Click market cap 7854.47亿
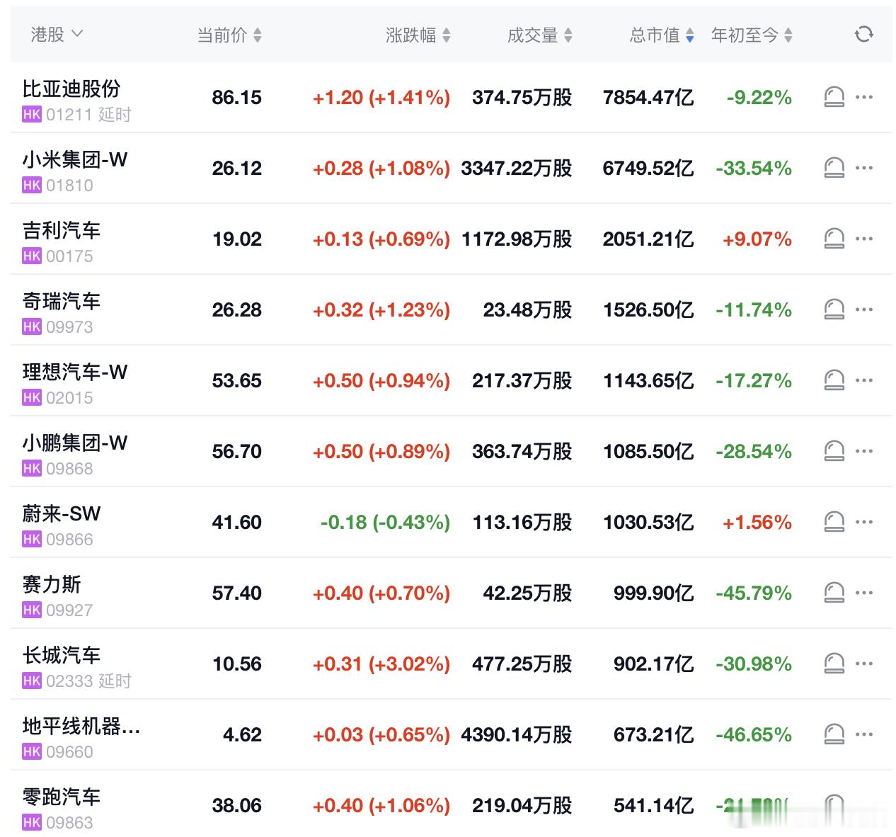 click(x=648, y=97)
